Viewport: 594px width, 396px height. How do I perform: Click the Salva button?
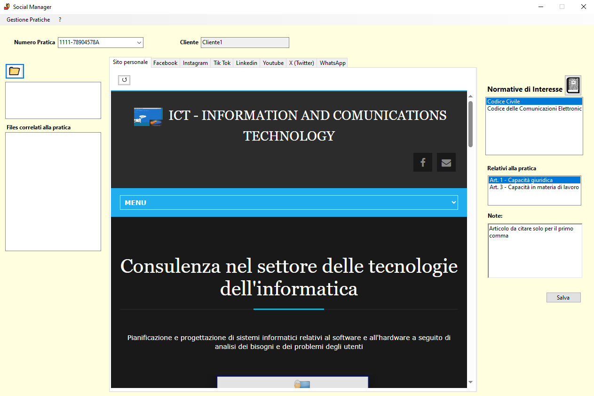click(x=563, y=298)
